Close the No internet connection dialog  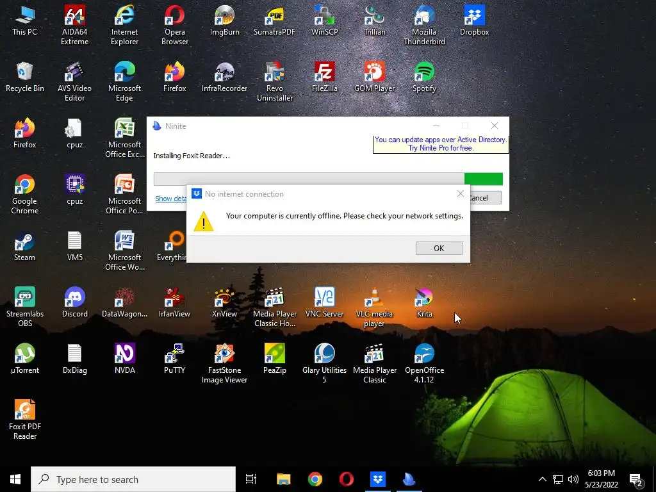pos(460,193)
